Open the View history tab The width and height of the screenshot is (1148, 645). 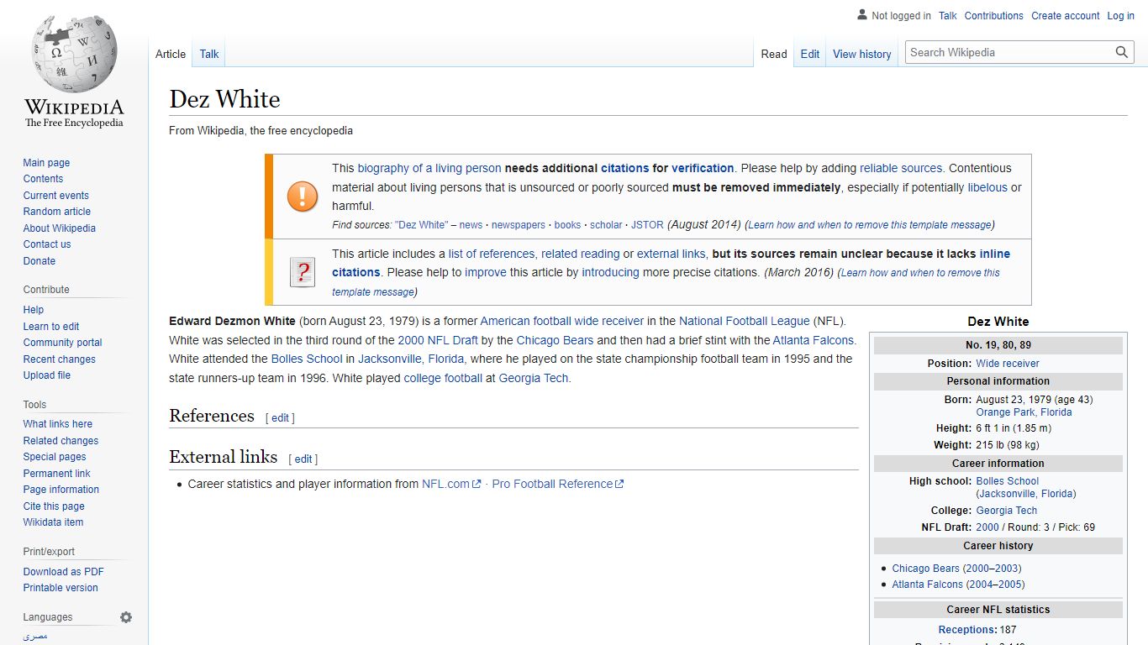[x=862, y=54]
